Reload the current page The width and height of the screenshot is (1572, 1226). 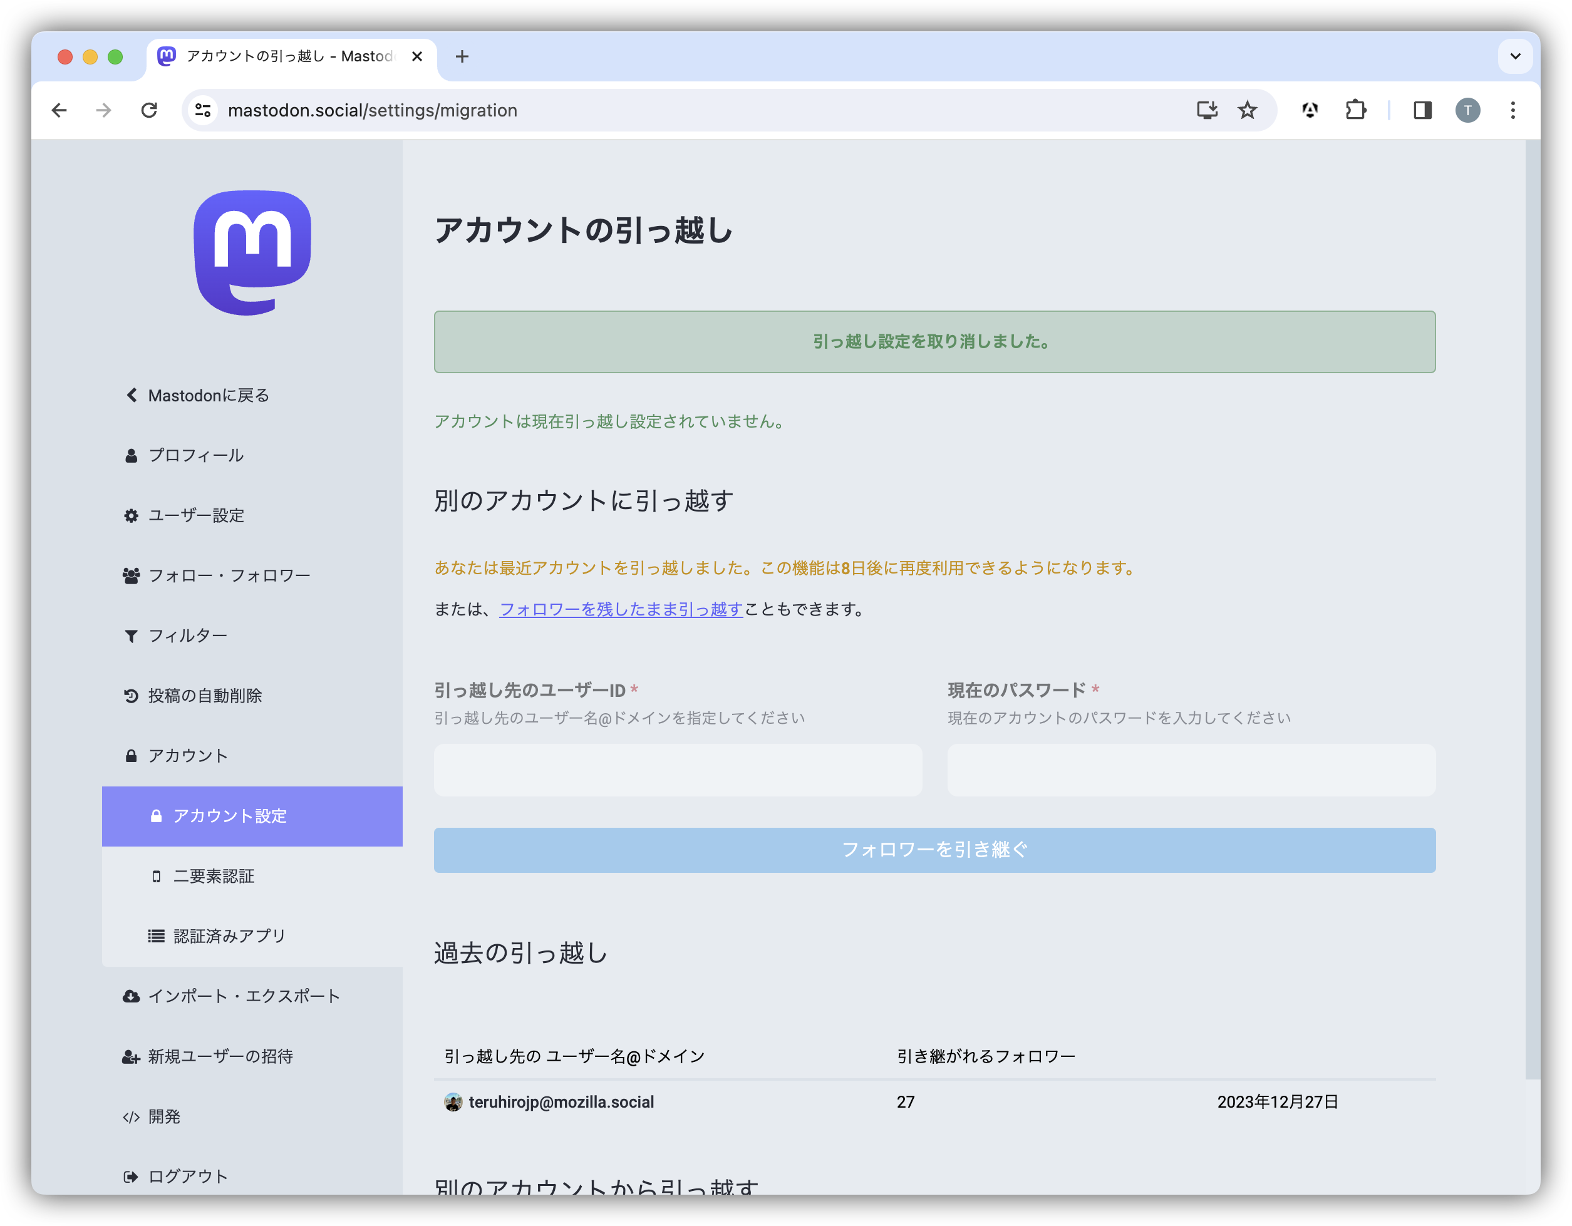point(150,110)
